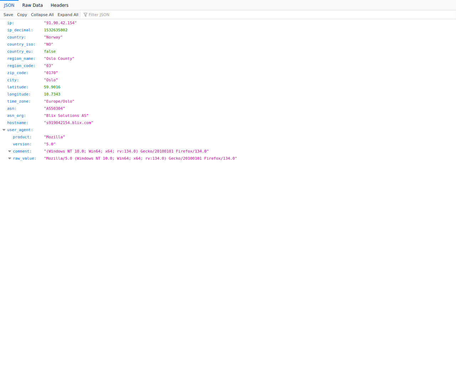Select the ip_decimal key
This screenshot has height=365, width=456.
[20, 30]
